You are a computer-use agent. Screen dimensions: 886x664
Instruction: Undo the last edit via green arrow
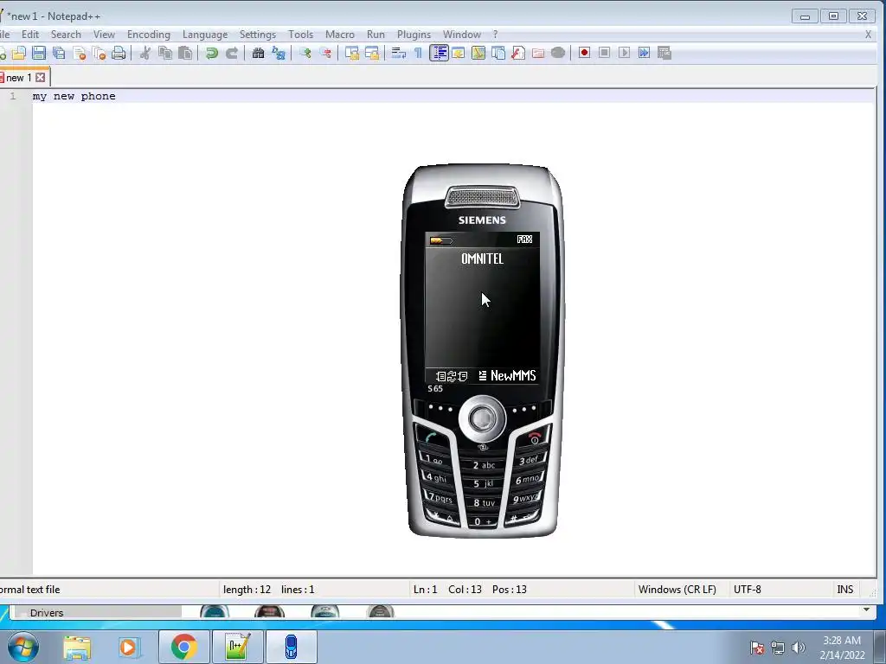coord(212,53)
